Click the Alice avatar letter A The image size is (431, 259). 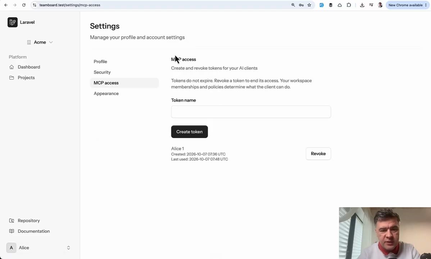coord(11,248)
